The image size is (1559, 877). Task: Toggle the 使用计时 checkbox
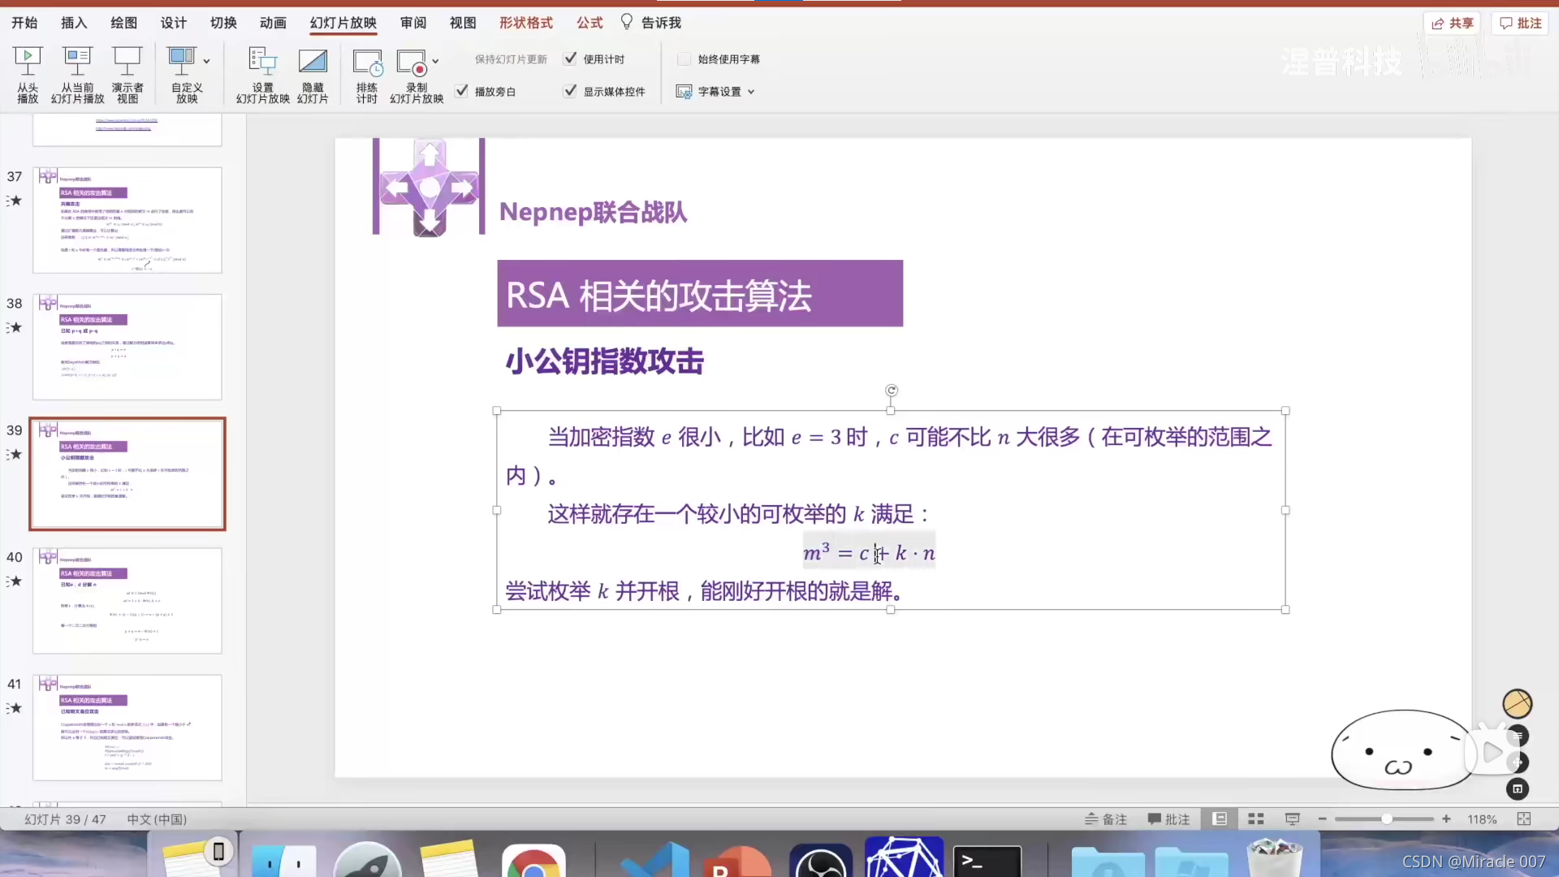[570, 58]
